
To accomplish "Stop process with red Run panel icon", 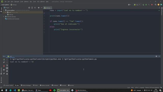I will tap(4, 66).
